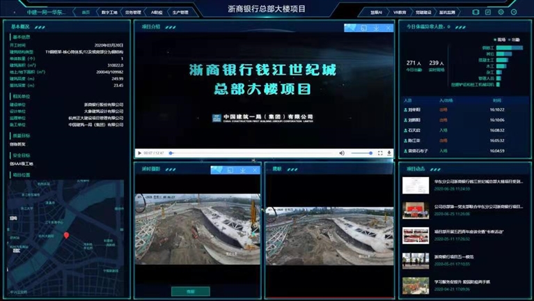
Task: Switch to the 首页 tab
Action: pos(86,13)
